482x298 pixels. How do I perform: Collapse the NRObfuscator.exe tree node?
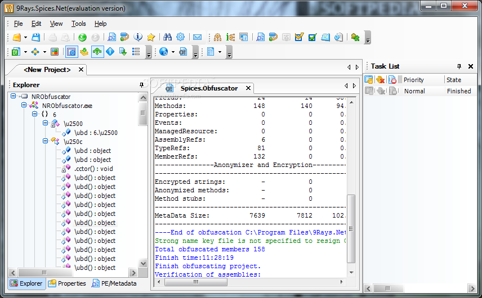[24, 105]
